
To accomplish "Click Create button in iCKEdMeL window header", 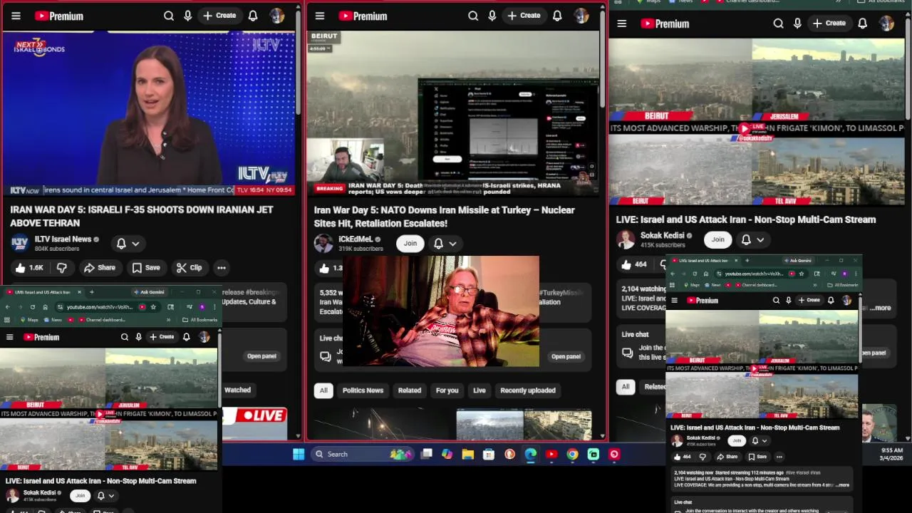I will pyautogui.click(x=524, y=16).
